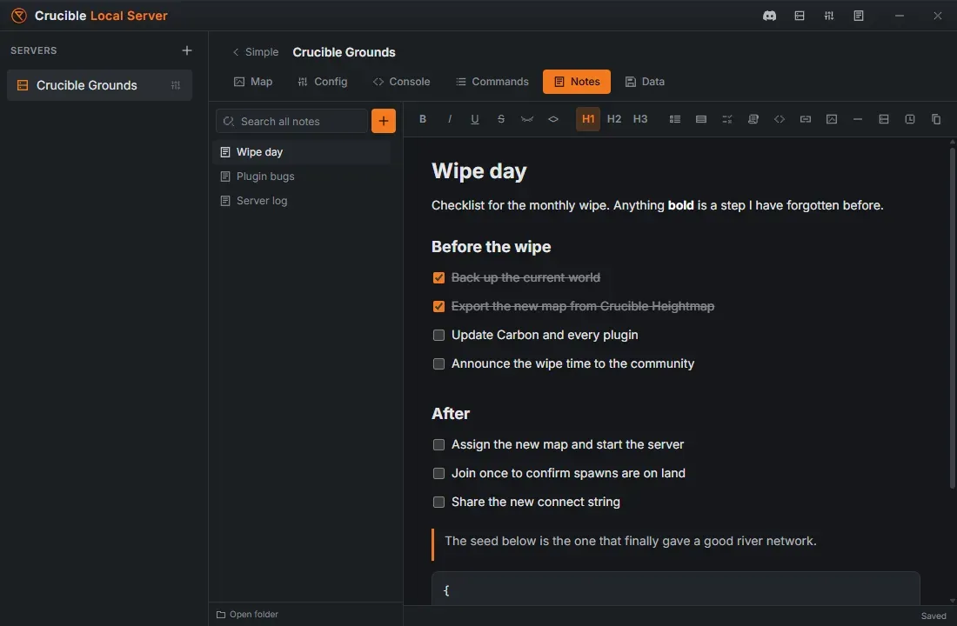Open the 'Server log' note
Viewport: 957px width, 626px height.
tap(302, 201)
